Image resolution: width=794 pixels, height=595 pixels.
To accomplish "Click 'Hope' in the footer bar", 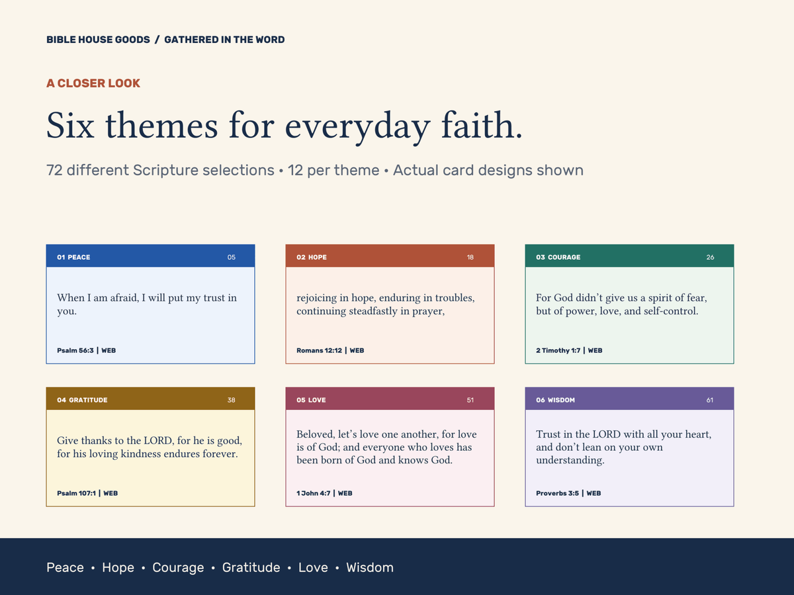I will coord(118,567).
